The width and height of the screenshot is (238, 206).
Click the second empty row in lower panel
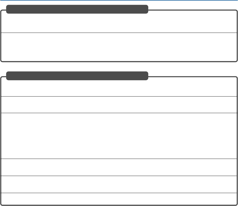click(119, 105)
